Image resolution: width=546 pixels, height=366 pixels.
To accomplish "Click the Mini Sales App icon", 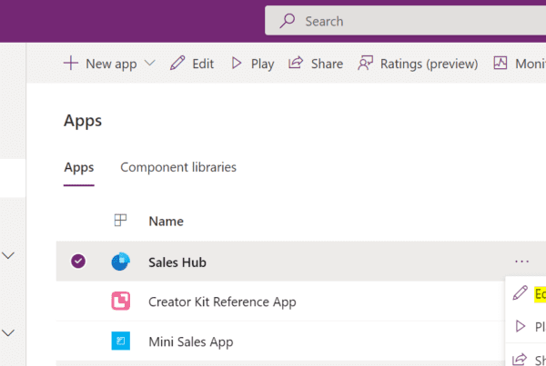I will point(120,341).
